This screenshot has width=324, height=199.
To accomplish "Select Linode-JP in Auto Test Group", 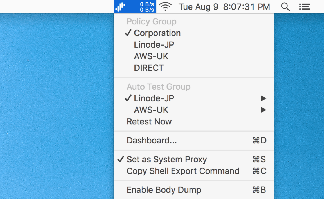I will pos(194,98).
